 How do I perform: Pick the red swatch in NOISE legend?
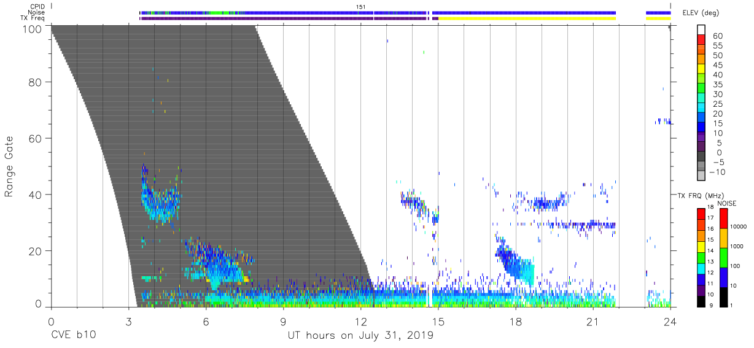coord(723,217)
